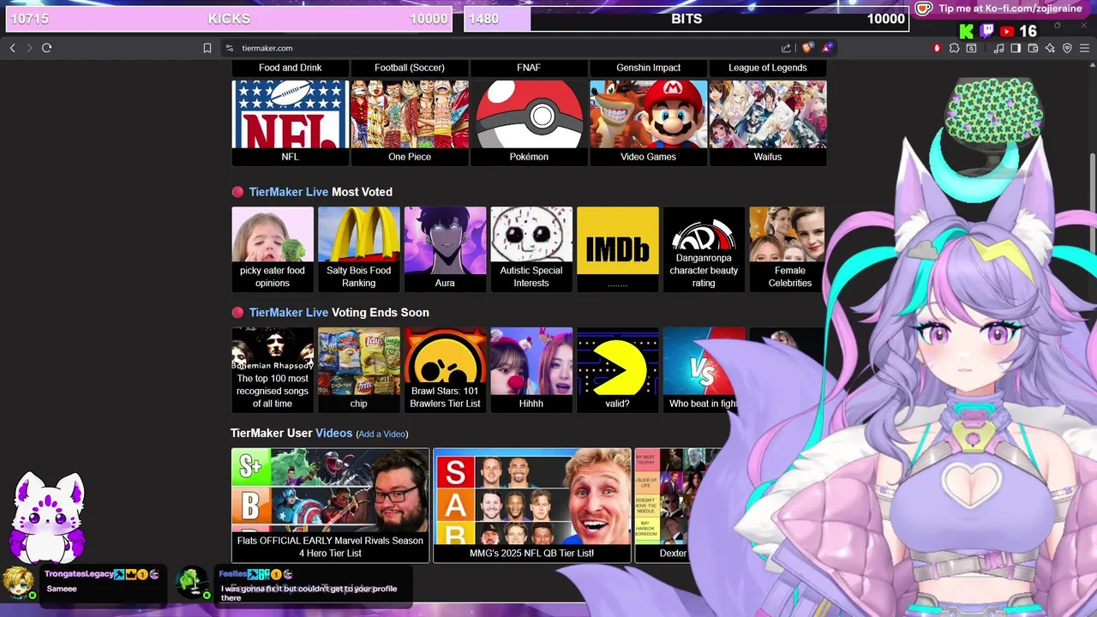The width and height of the screenshot is (1097, 617).
Task: Open the Aura tier list
Action: [445, 249]
